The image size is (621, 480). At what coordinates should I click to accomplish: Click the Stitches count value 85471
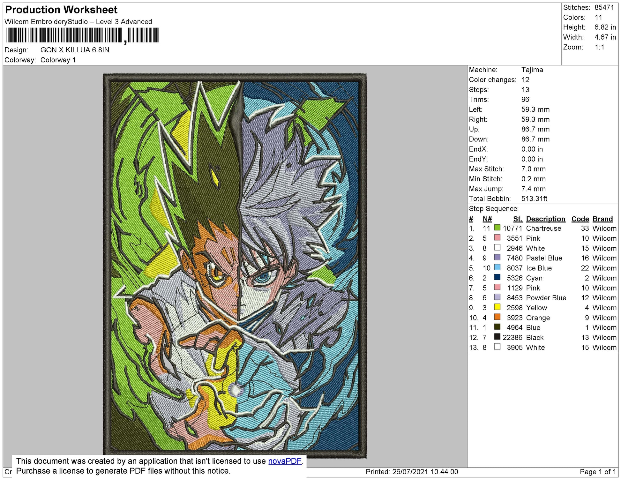tap(604, 7)
